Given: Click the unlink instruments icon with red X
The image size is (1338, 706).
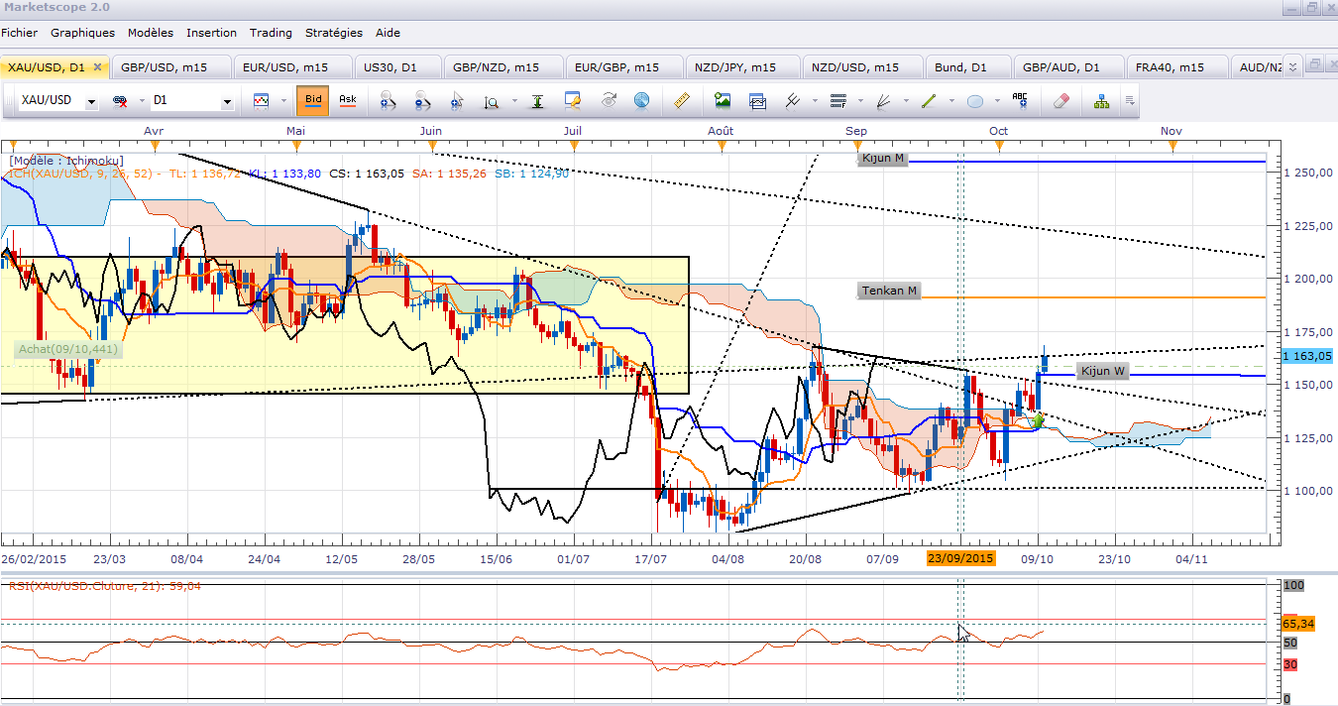Looking at the screenshot, I should click(x=121, y=100).
